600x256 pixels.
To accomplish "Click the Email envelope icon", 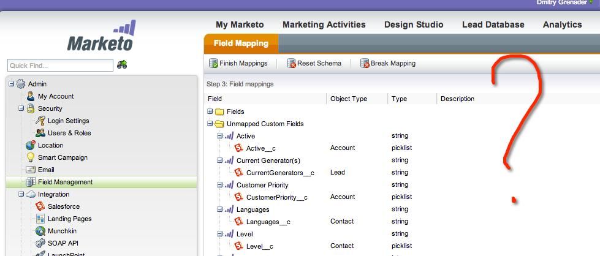I will [x=31, y=170].
